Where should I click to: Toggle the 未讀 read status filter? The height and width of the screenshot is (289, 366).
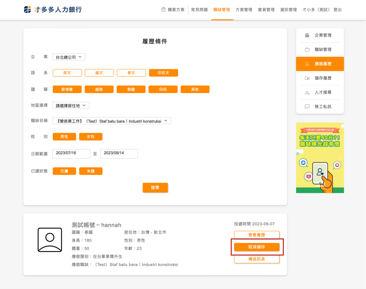[91, 171]
